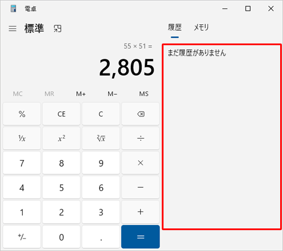Image resolution: width=283 pixels, height=251 pixels.
Task: Switch to the メモリ memory tab
Action: [x=201, y=28]
